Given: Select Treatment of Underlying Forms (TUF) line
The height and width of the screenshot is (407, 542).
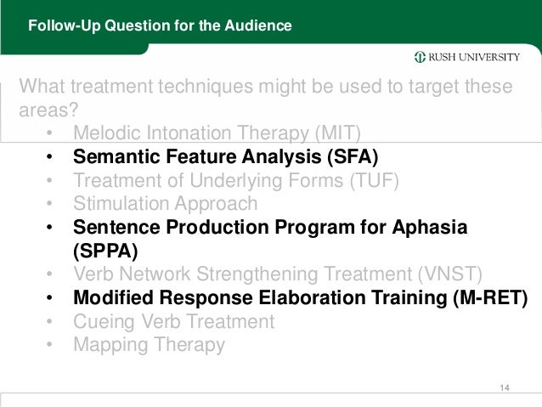Looking at the screenshot, I should [235, 180].
